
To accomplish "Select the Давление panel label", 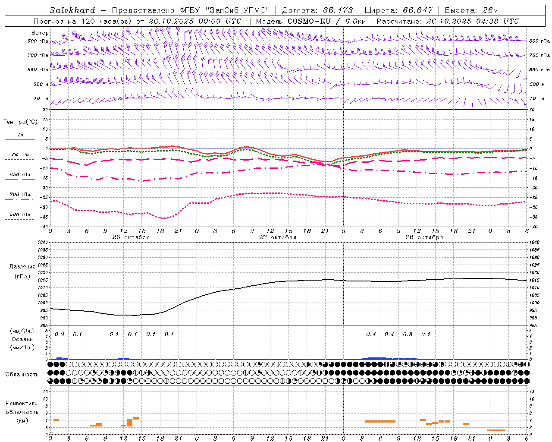I will 22,267.
